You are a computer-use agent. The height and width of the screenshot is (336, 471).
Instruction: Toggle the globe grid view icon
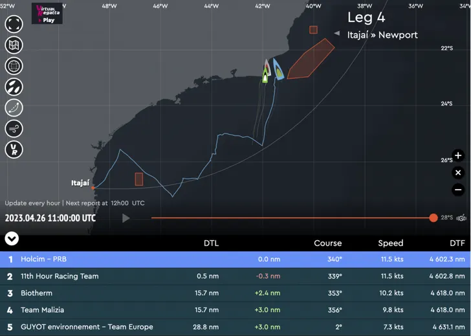14,66
